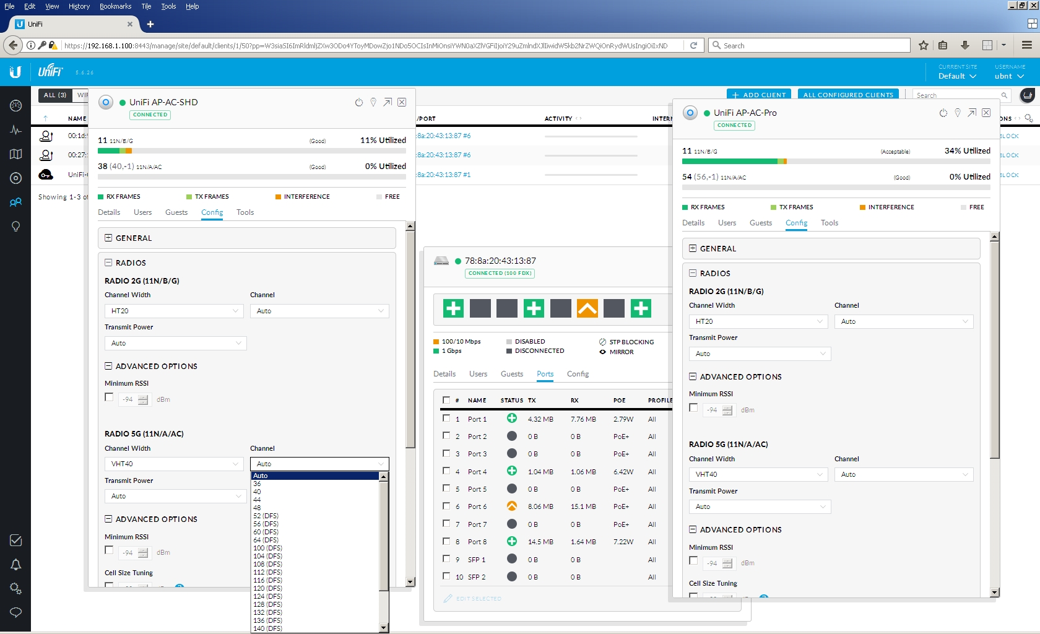Click the Add Client button
The image size is (1040, 634).
pos(758,95)
